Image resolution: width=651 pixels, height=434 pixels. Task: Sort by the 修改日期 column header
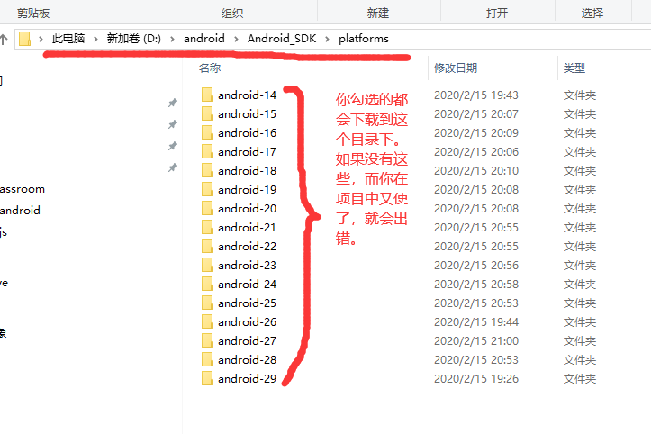pyautogui.click(x=456, y=68)
